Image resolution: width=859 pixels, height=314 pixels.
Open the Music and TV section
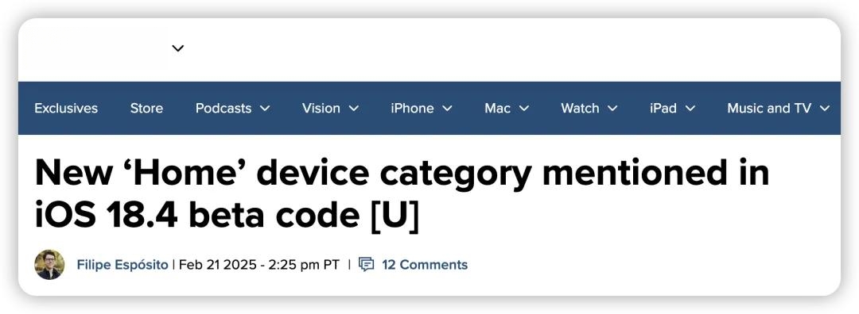point(769,108)
